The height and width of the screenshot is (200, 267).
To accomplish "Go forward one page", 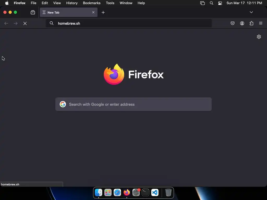I will (x=15, y=23).
